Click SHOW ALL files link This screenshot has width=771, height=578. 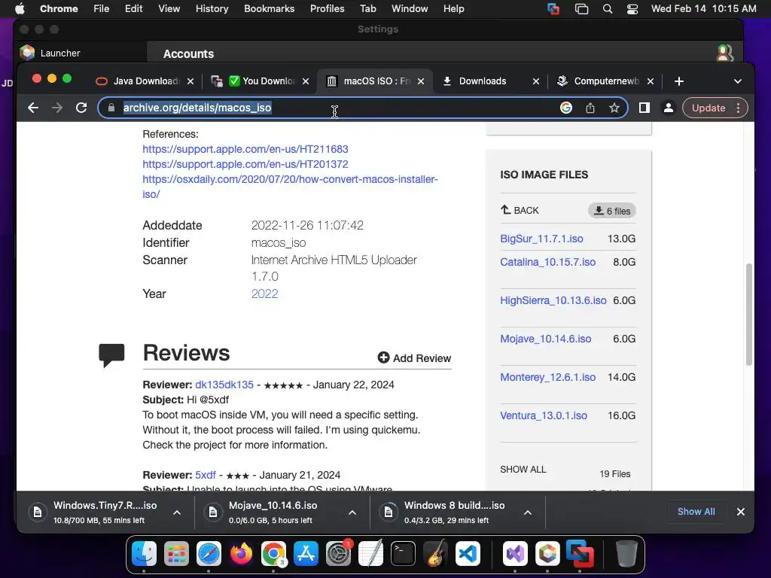(523, 470)
